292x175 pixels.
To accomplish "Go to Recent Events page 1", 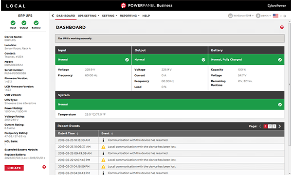I will click(x=265, y=126).
